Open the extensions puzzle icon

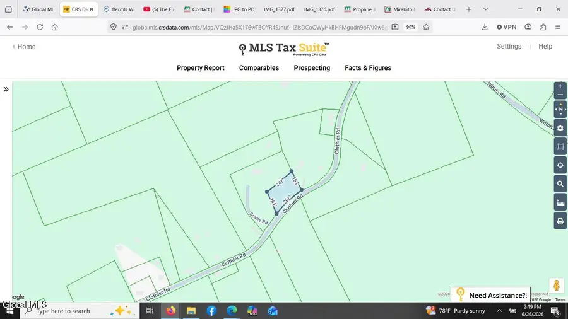point(543,27)
